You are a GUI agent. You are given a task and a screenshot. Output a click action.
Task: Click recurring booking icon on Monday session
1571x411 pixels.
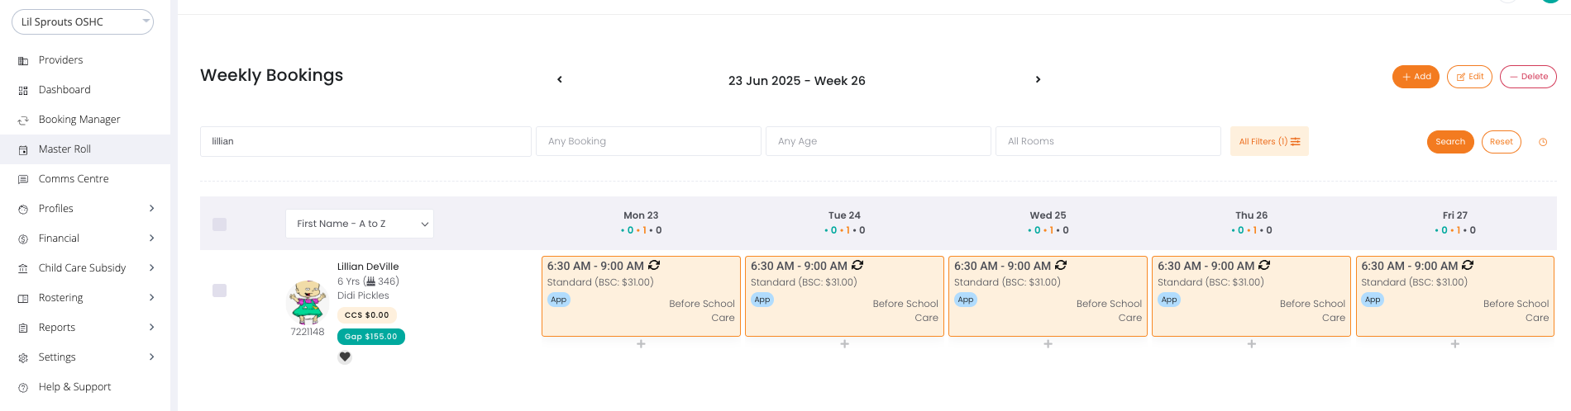654,265
